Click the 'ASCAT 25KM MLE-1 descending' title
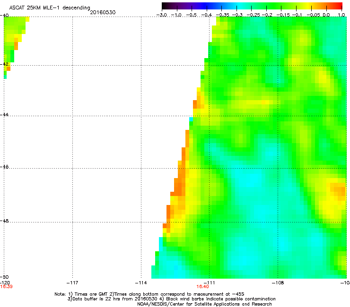This screenshot has width=350, height=307. 50,8
